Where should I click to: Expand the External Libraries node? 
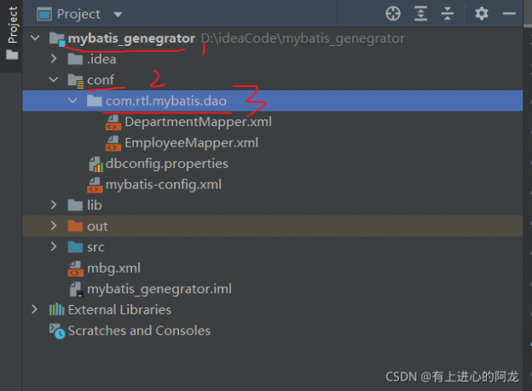point(35,310)
